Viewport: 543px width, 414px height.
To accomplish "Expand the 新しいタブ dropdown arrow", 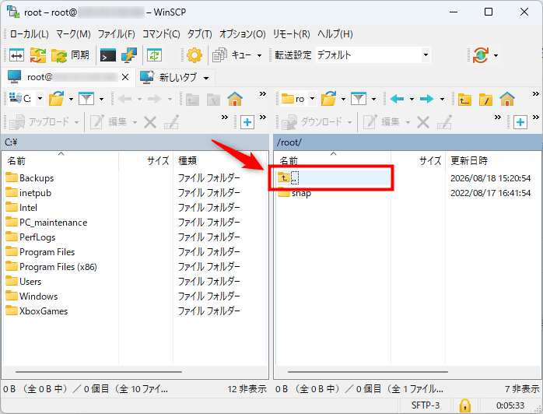I will tap(206, 78).
